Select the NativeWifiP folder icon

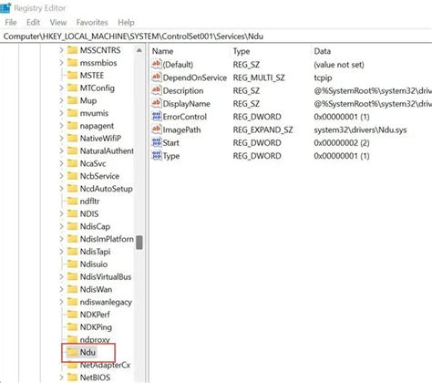[x=72, y=138]
